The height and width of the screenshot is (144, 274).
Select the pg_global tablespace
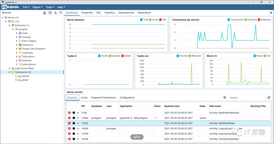pyautogui.click(x=23, y=80)
